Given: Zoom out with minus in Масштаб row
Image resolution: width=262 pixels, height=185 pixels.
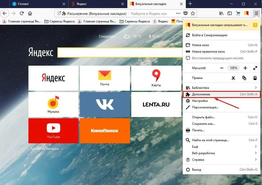Looking at the screenshot, I should point(222,68).
